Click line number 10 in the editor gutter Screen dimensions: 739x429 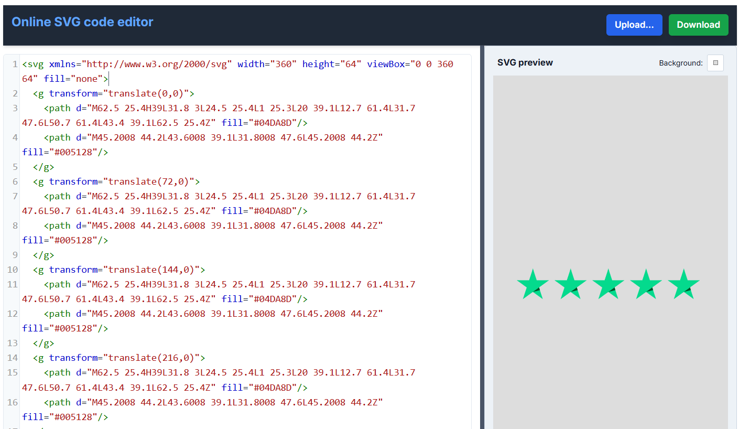point(12,270)
